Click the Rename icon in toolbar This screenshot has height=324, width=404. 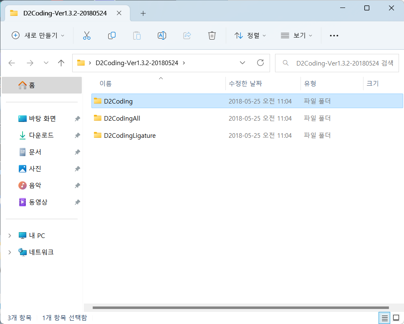[x=162, y=35]
